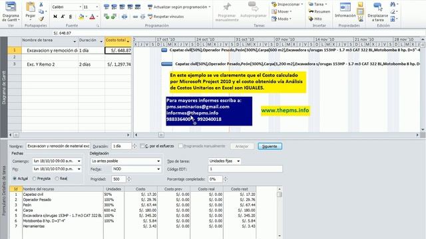Image resolution: width=426 pixels, height=239 pixels.
Task: Click the Código EDT input field
Action: [245, 169]
